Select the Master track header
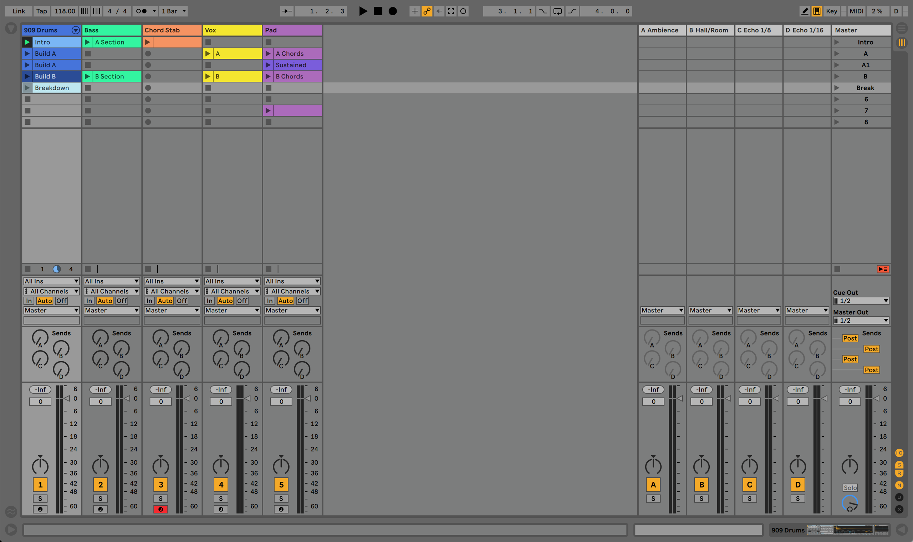 tap(861, 30)
